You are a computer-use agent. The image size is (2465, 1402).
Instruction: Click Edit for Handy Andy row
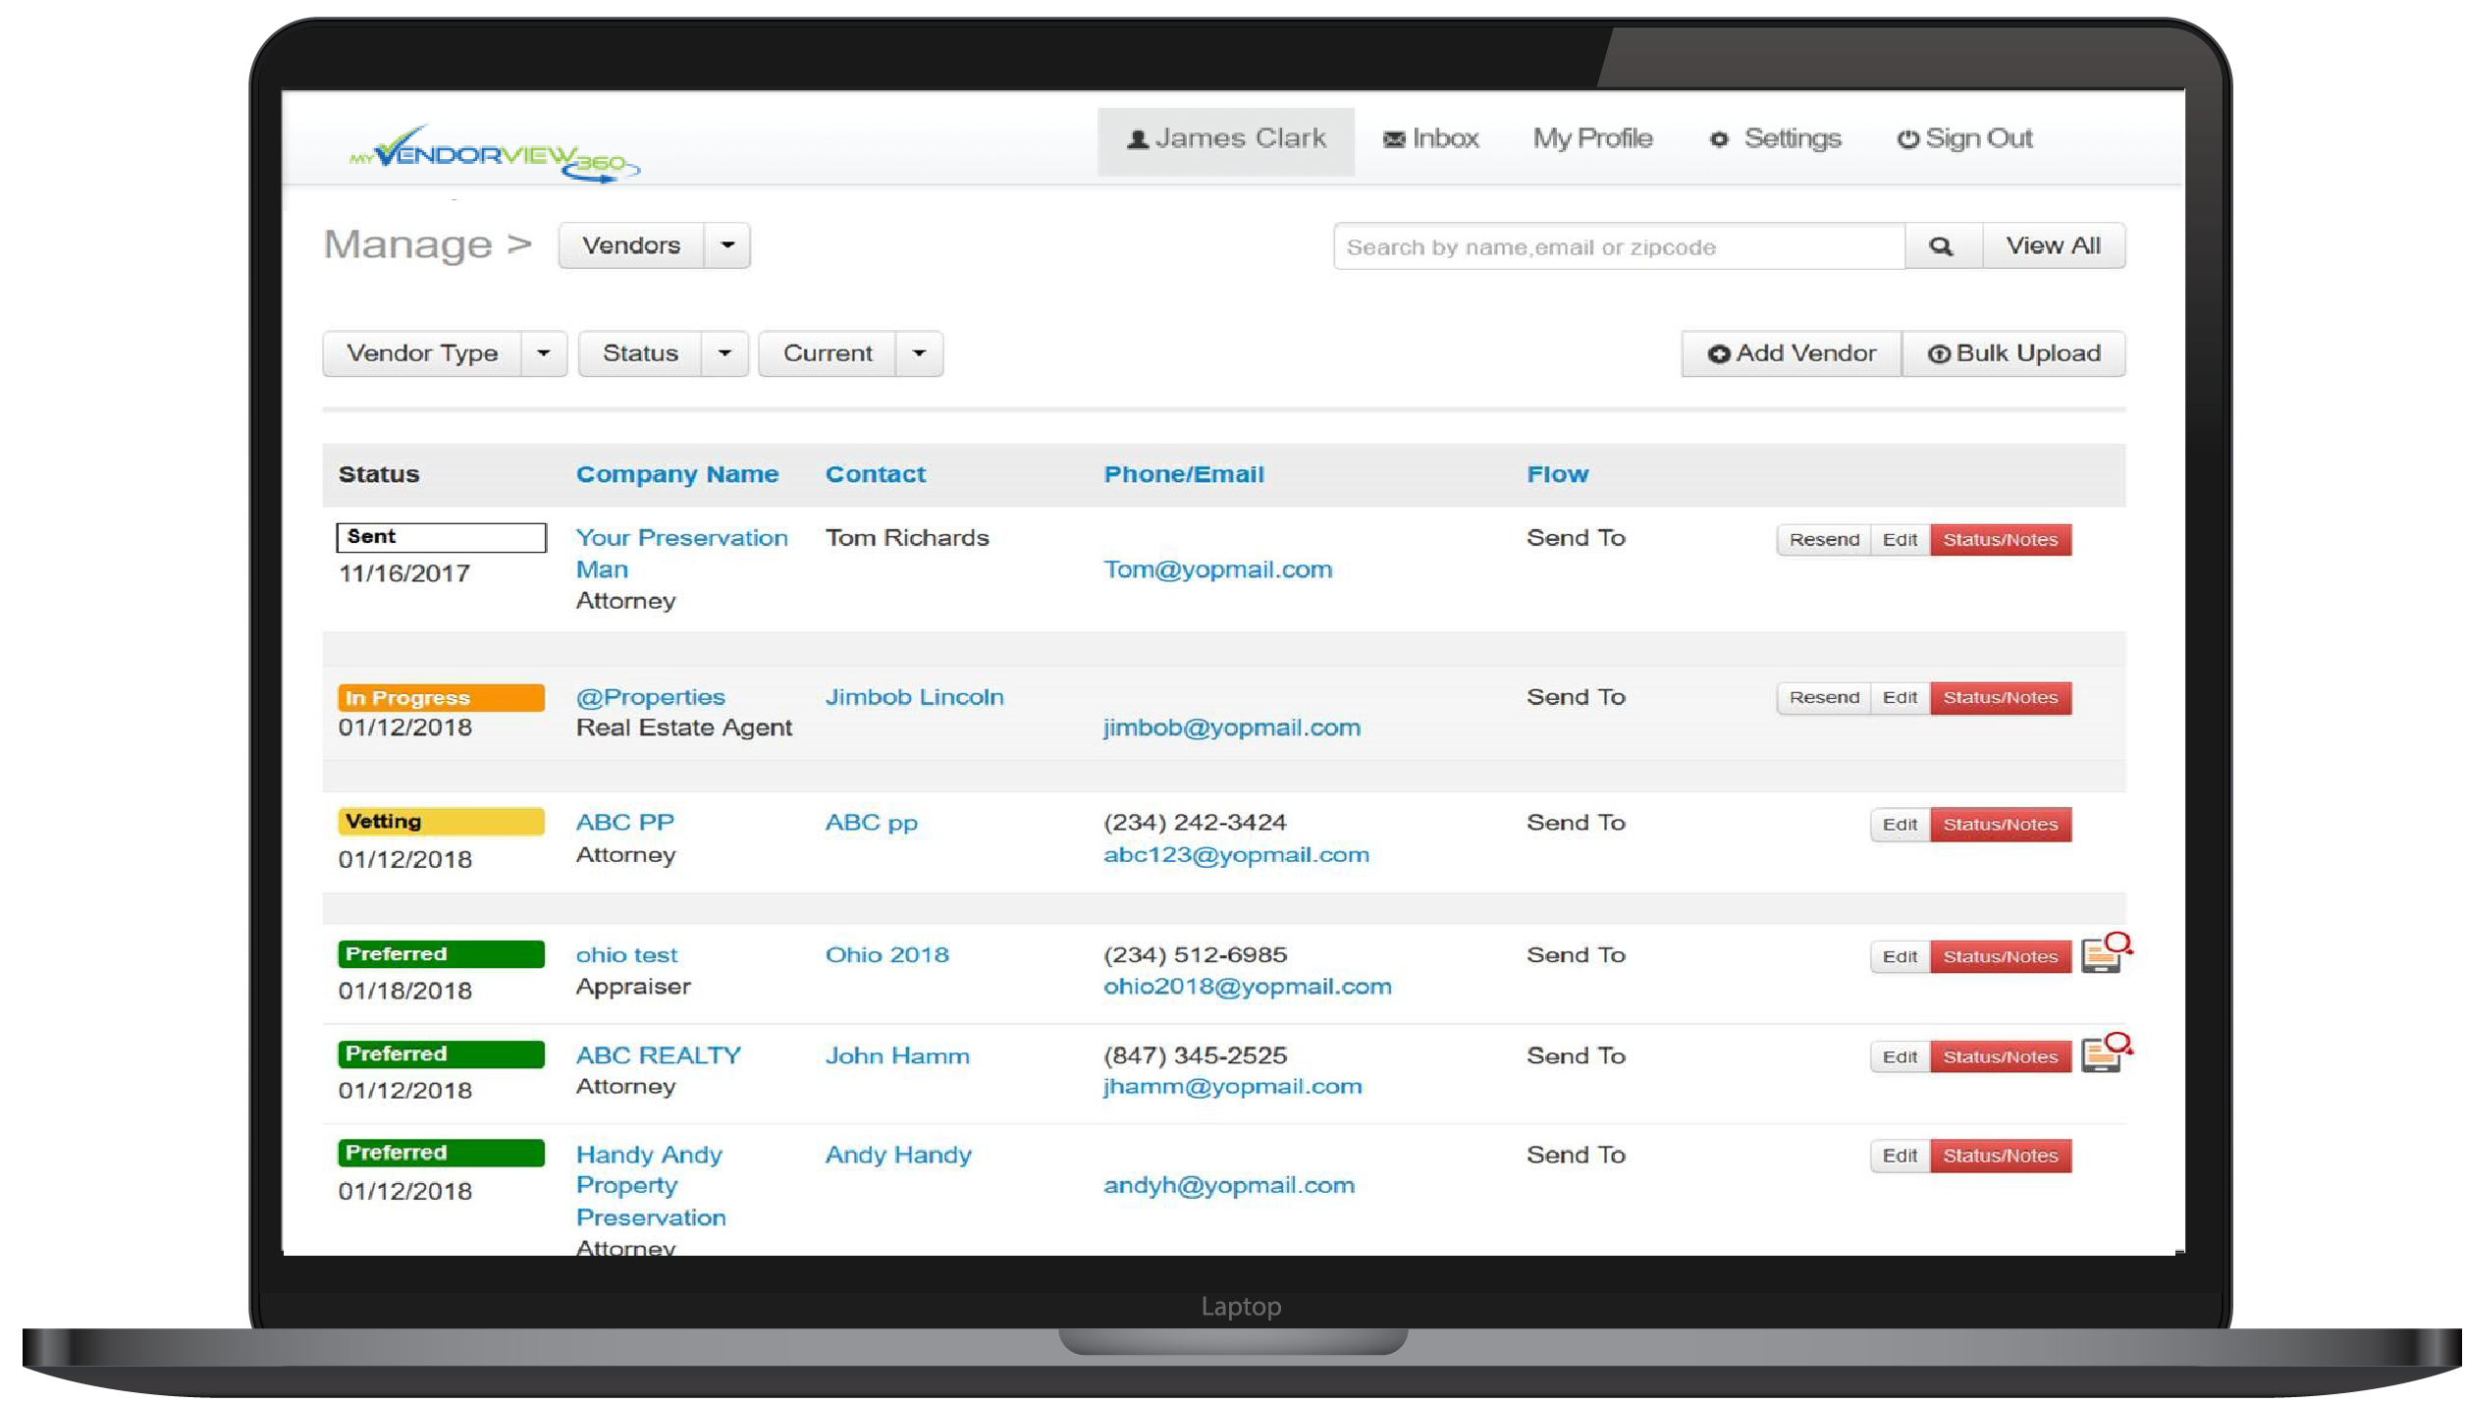1901,1157
